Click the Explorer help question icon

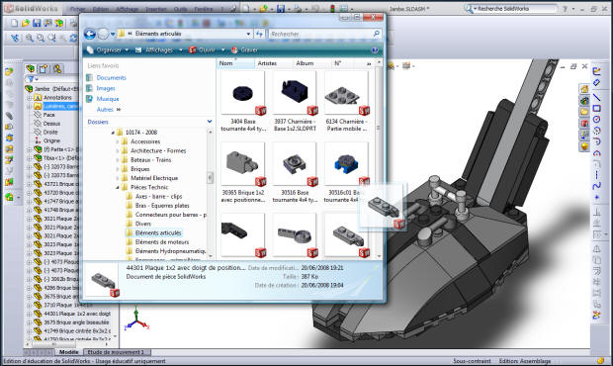click(x=375, y=50)
